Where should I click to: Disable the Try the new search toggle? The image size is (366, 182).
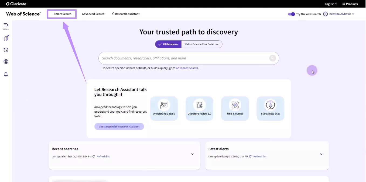[x=291, y=14]
